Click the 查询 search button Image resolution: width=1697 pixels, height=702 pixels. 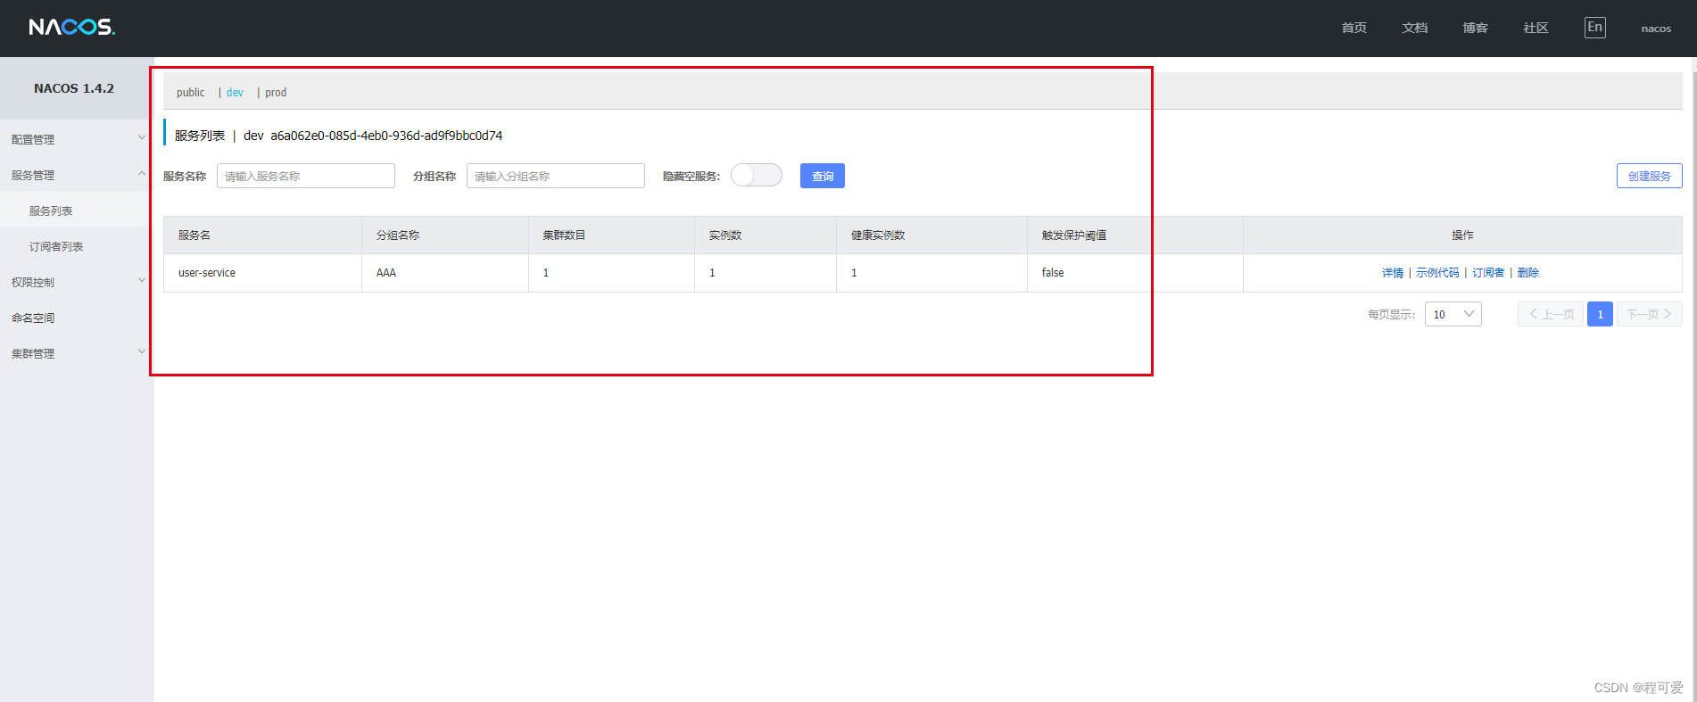823,176
